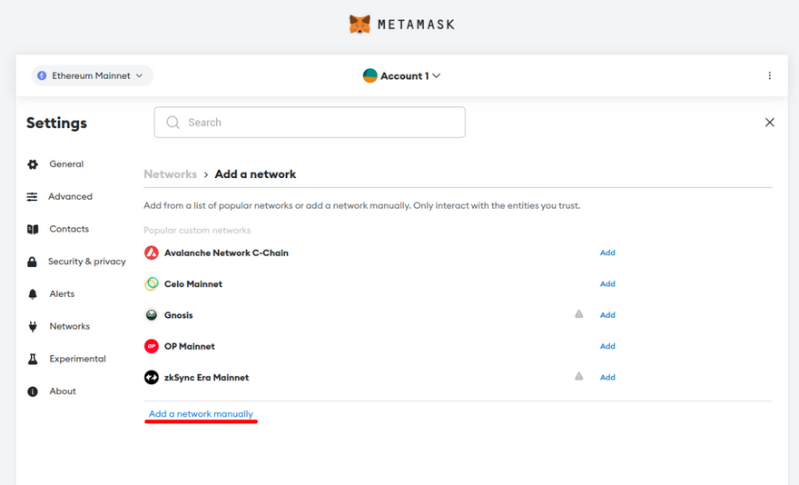Click the Gnosis logo icon

pos(152,314)
